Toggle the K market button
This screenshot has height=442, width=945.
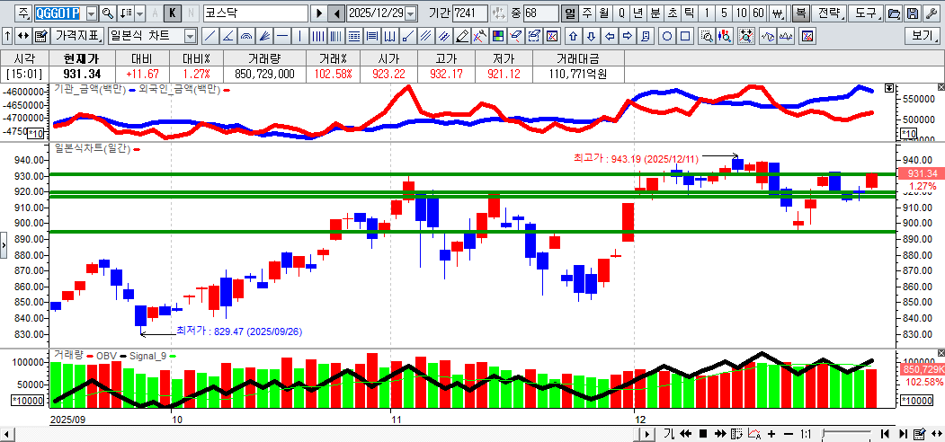point(173,13)
